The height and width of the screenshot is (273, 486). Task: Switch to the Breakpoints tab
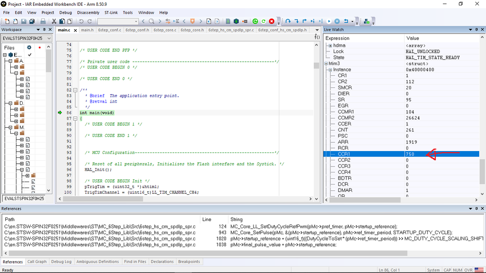[189, 261]
